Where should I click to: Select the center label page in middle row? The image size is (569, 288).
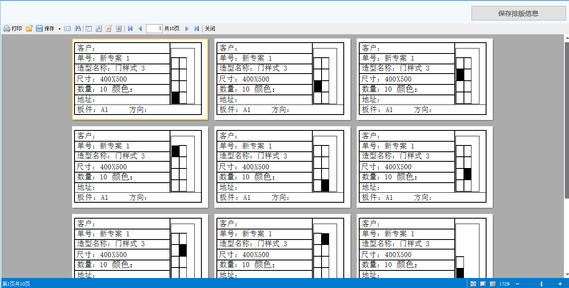point(283,167)
